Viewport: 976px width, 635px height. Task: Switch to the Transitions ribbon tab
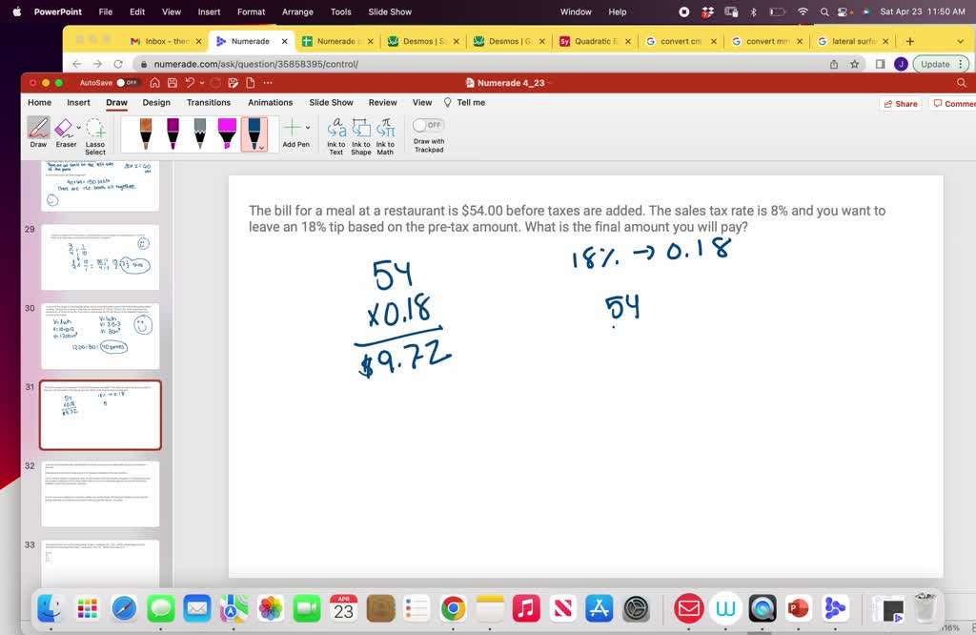coord(209,103)
